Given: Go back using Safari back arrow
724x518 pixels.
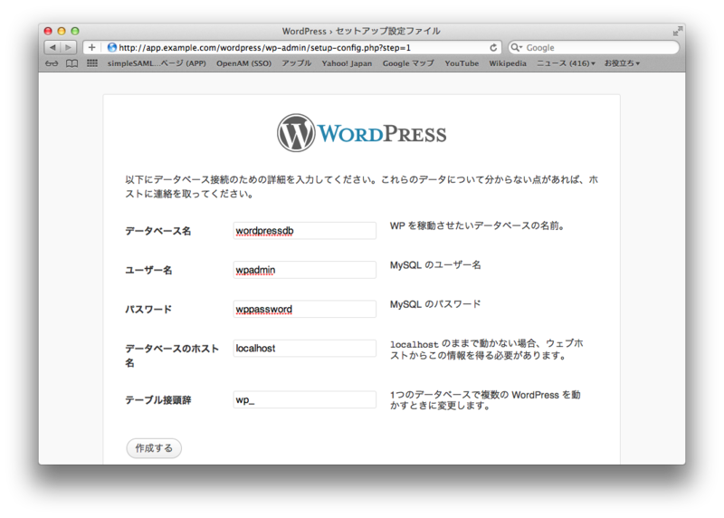Looking at the screenshot, I should click(52, 48).
